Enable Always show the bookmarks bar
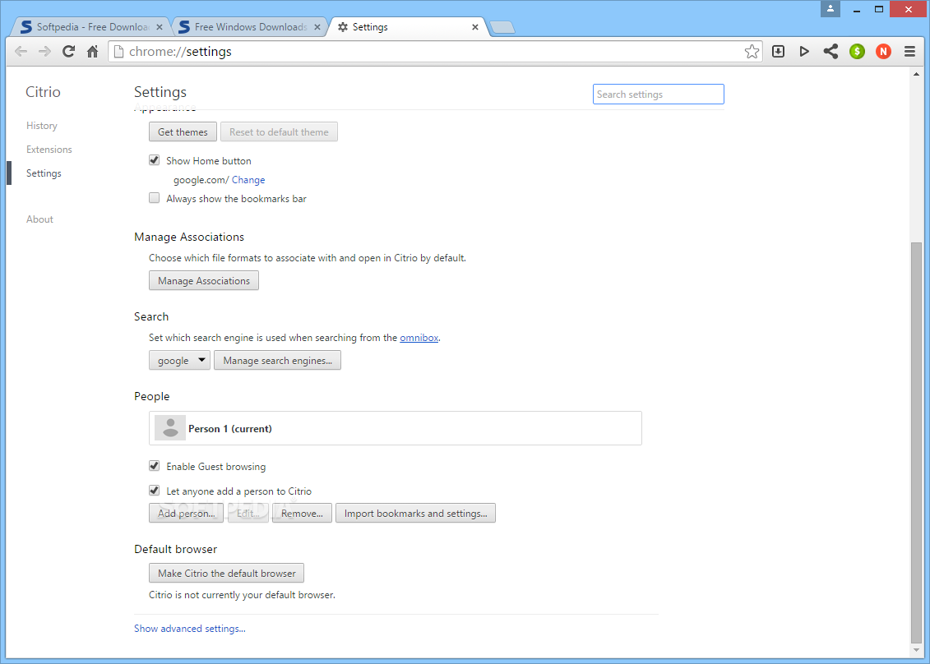The height and width of the screenshot is (664, 930). tap(155, 198)
